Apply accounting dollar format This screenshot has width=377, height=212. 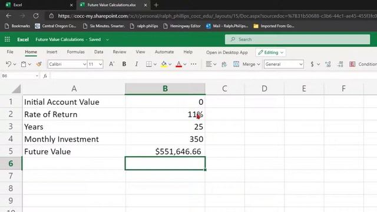coord(312,64)
